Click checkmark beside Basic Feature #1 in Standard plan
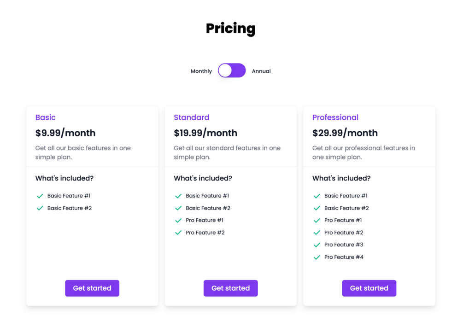Screen dimensions: 463x321 pos(178,196)
